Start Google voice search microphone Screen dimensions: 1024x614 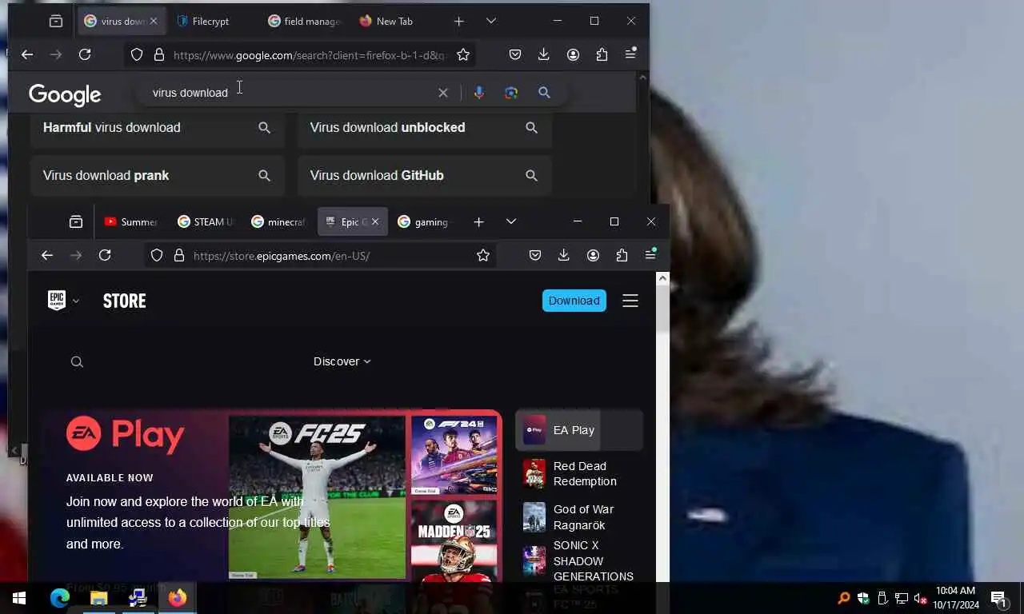[x=478, y=93]
